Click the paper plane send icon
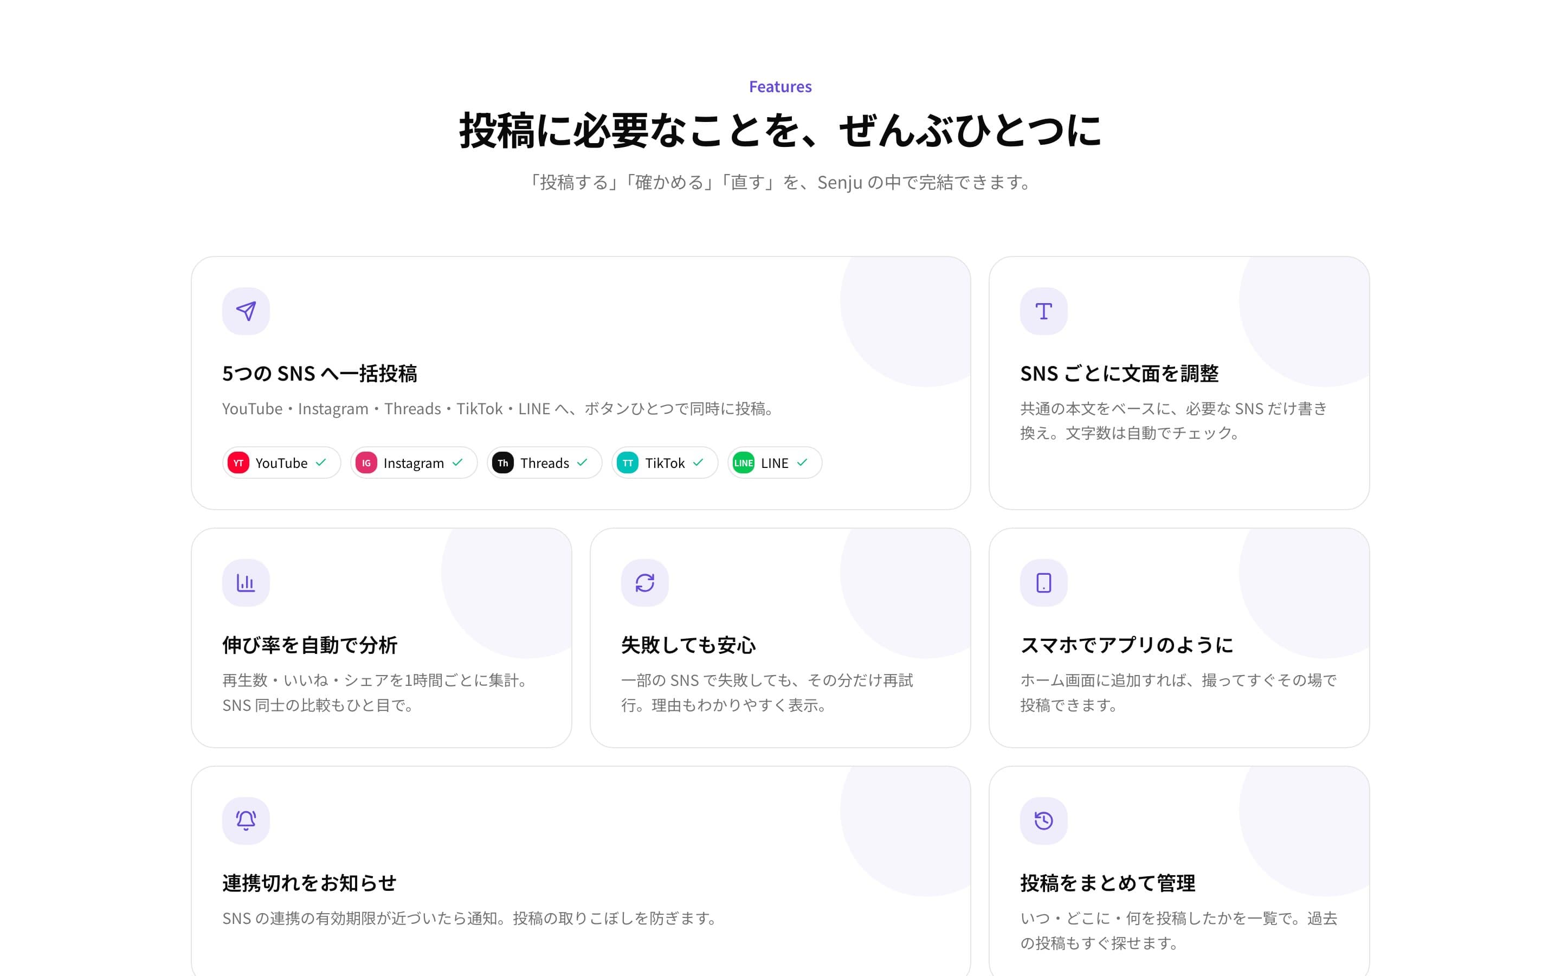The image size is (1561, 976). pos(246,311)
